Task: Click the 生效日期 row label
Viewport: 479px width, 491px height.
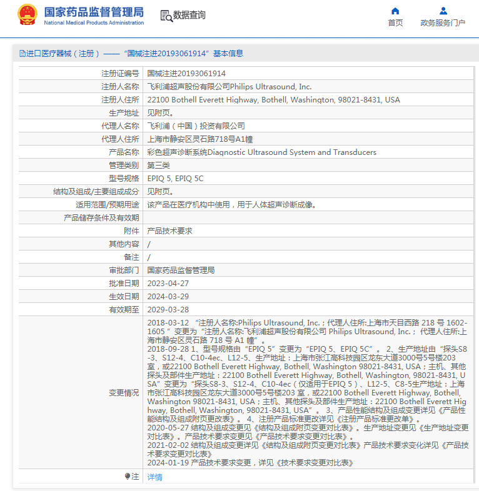Action: pyautogui.click(x=124, y=297)
